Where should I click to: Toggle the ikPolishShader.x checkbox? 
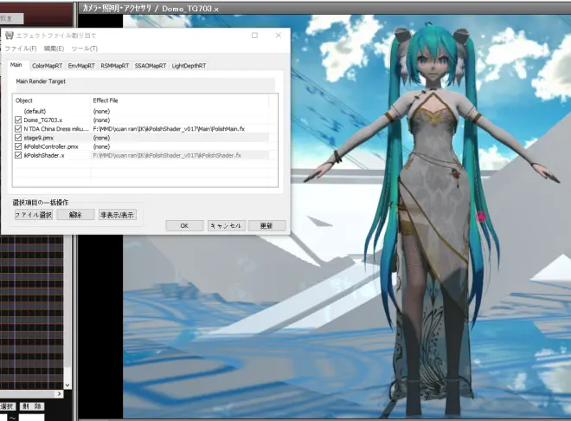click(18, 155)
